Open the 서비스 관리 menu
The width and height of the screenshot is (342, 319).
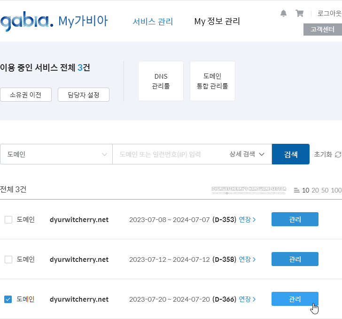pyautogui.click(x=153, y=22)
